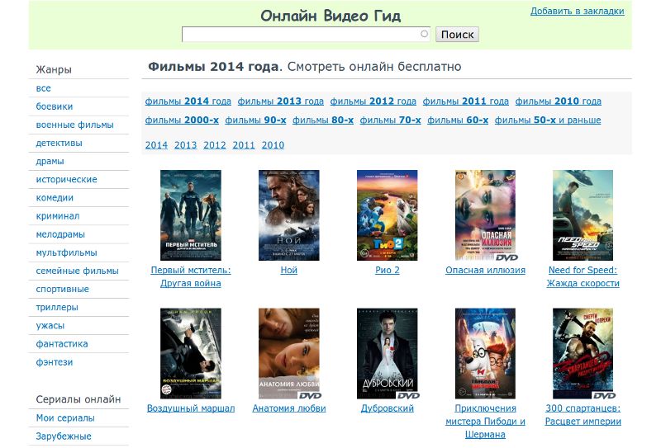Click Приключения мистера Пибоди и Шермана title
The image size is (661, 448).
[x=485, y=422]
